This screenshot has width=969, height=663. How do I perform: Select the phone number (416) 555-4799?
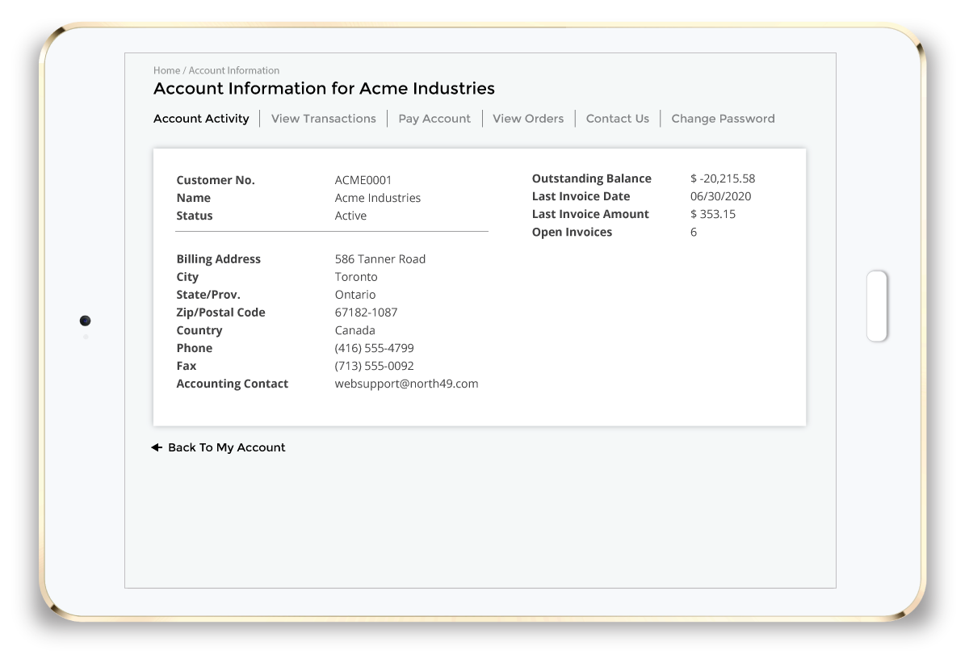click(375, 348)
